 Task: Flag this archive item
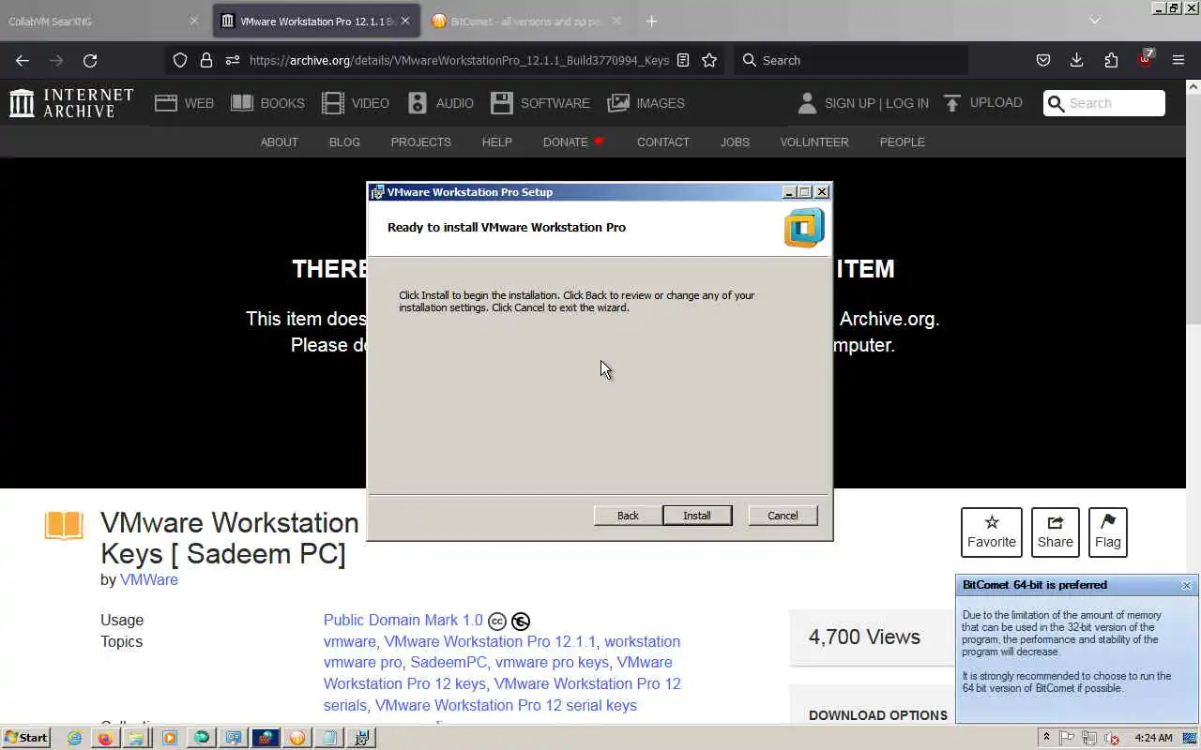coord(1107,532)
